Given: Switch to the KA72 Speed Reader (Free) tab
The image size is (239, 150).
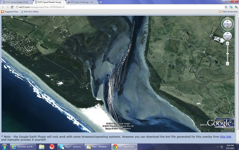Looking at the screenshot, I should 15,2.
